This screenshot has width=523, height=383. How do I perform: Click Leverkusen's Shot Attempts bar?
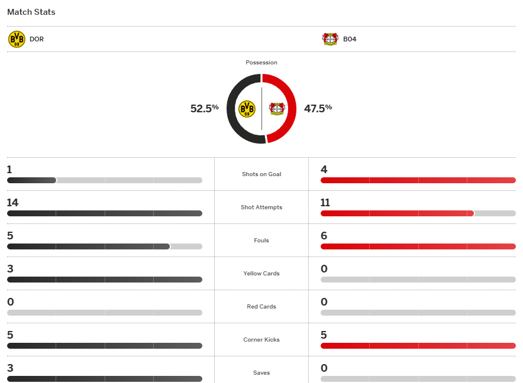(418, 213)
